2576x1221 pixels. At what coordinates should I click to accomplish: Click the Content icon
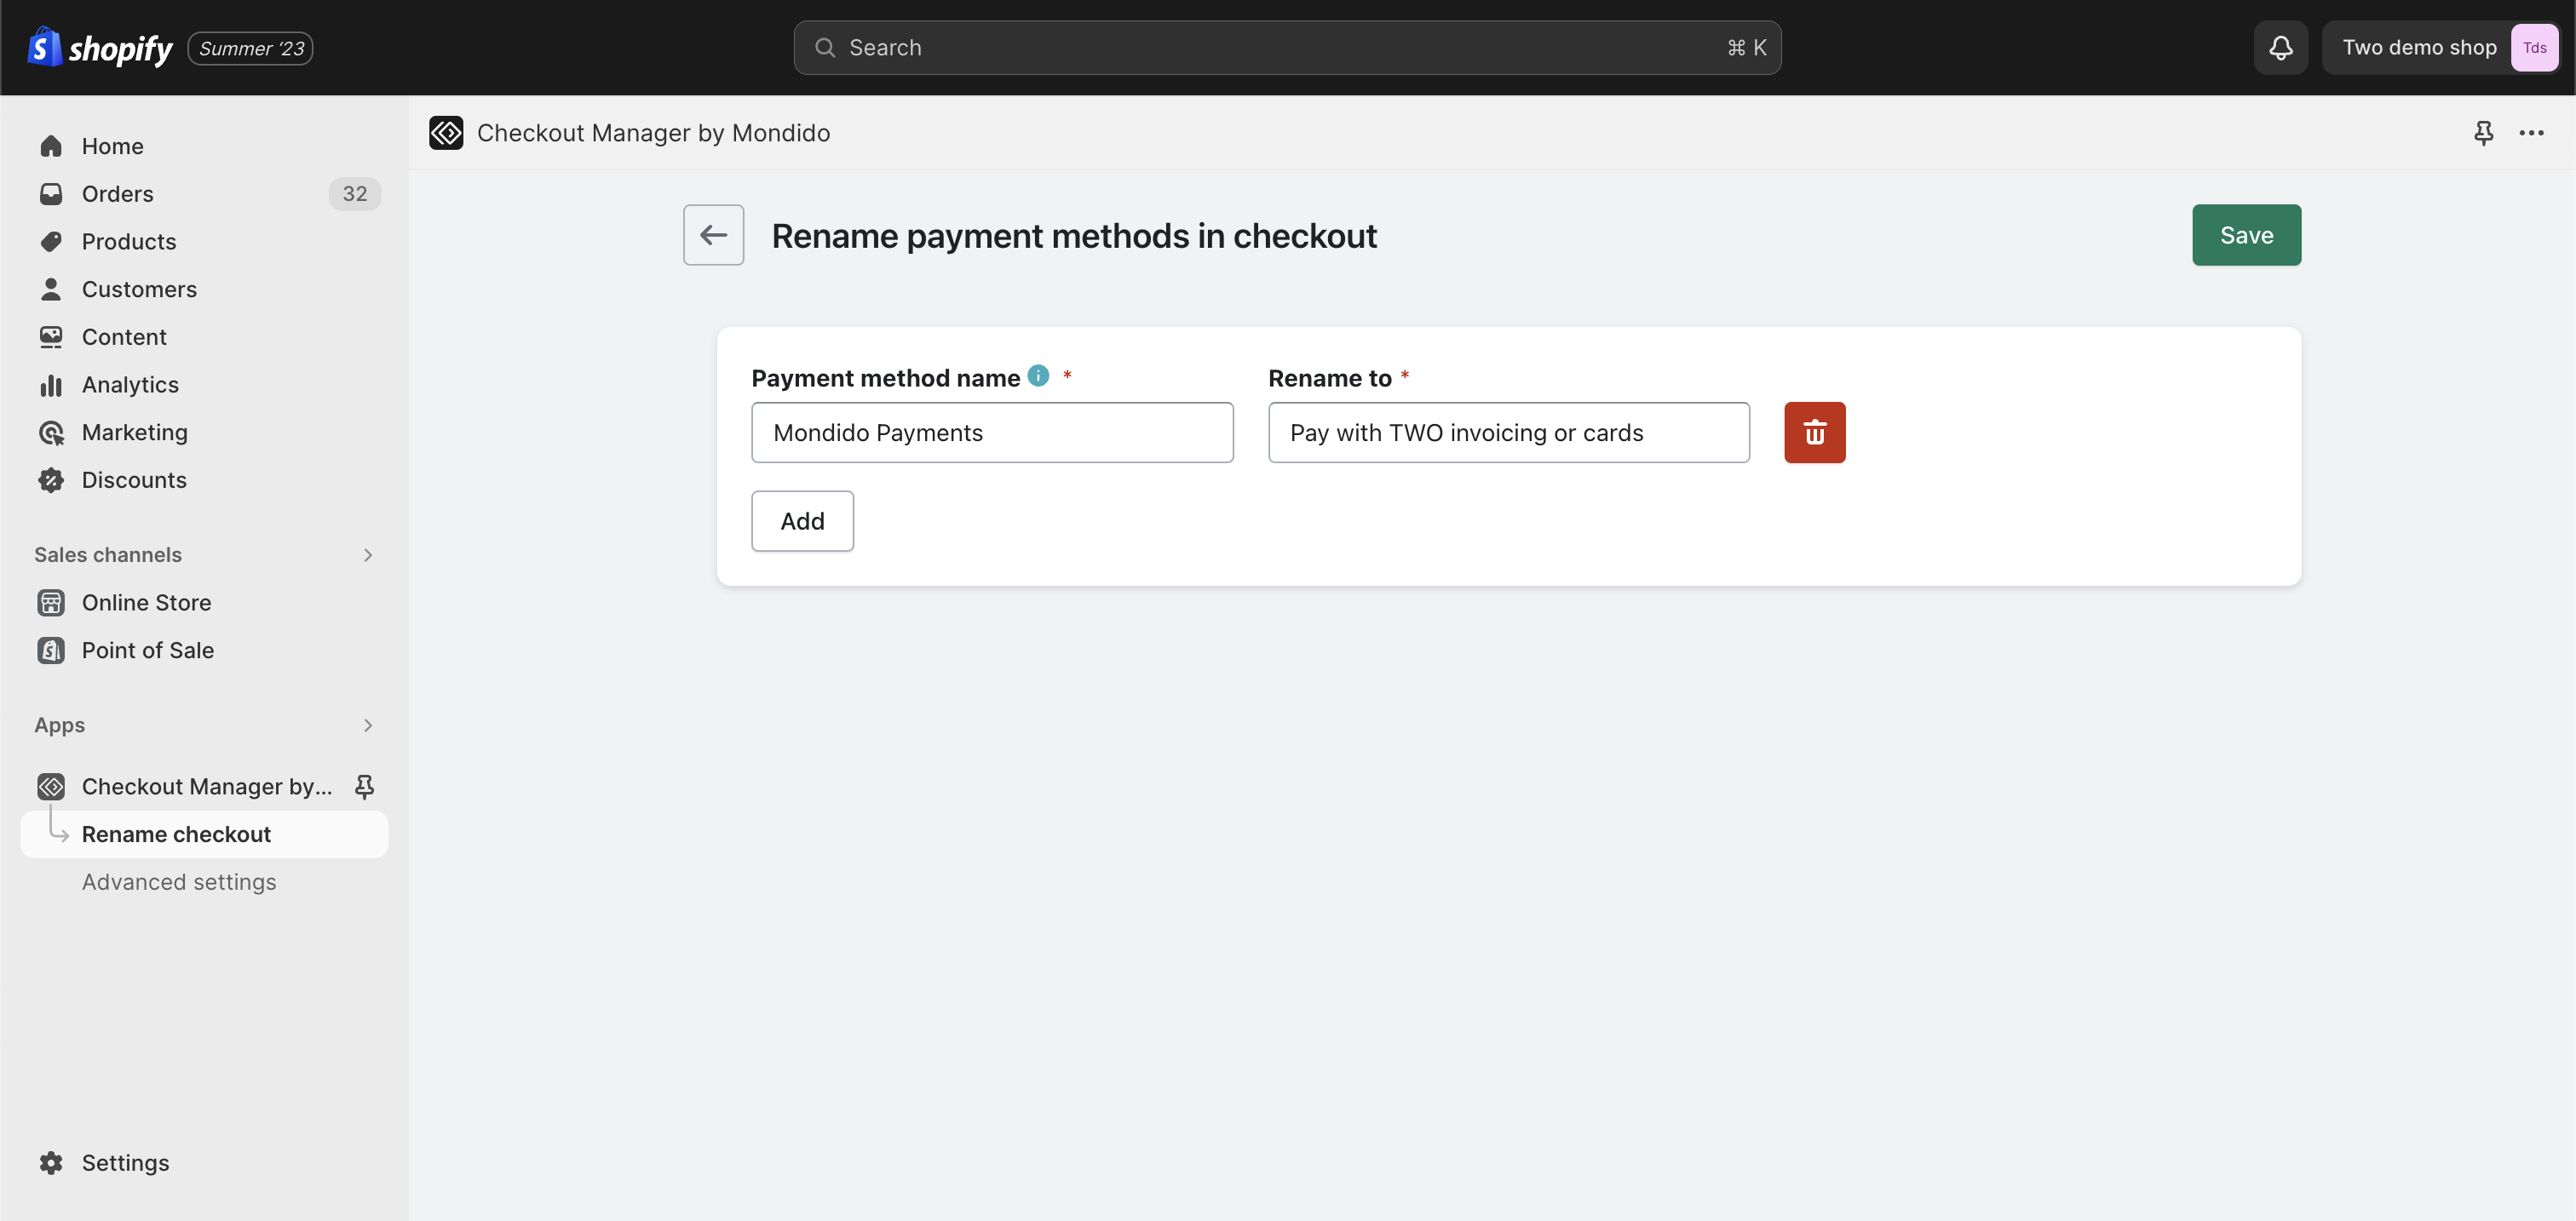51,338
